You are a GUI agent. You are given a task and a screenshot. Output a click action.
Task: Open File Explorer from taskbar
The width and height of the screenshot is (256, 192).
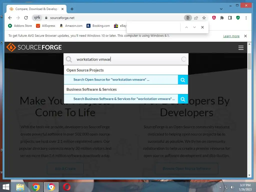[20, 187]
